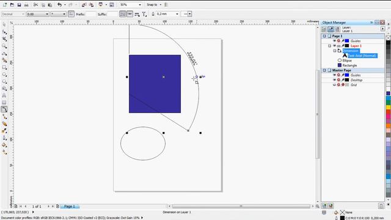Select Rectangle in the Object Manager

pos(349,65)
